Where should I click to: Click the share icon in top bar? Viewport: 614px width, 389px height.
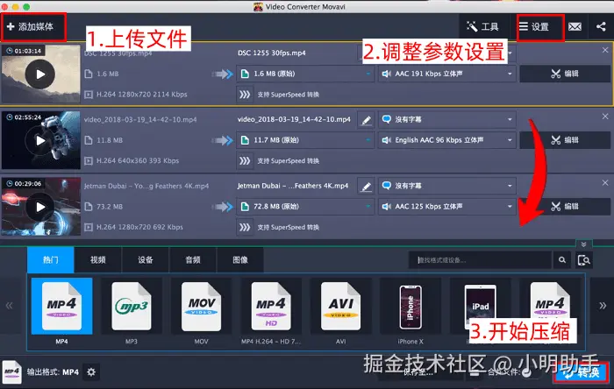point(601,26)
